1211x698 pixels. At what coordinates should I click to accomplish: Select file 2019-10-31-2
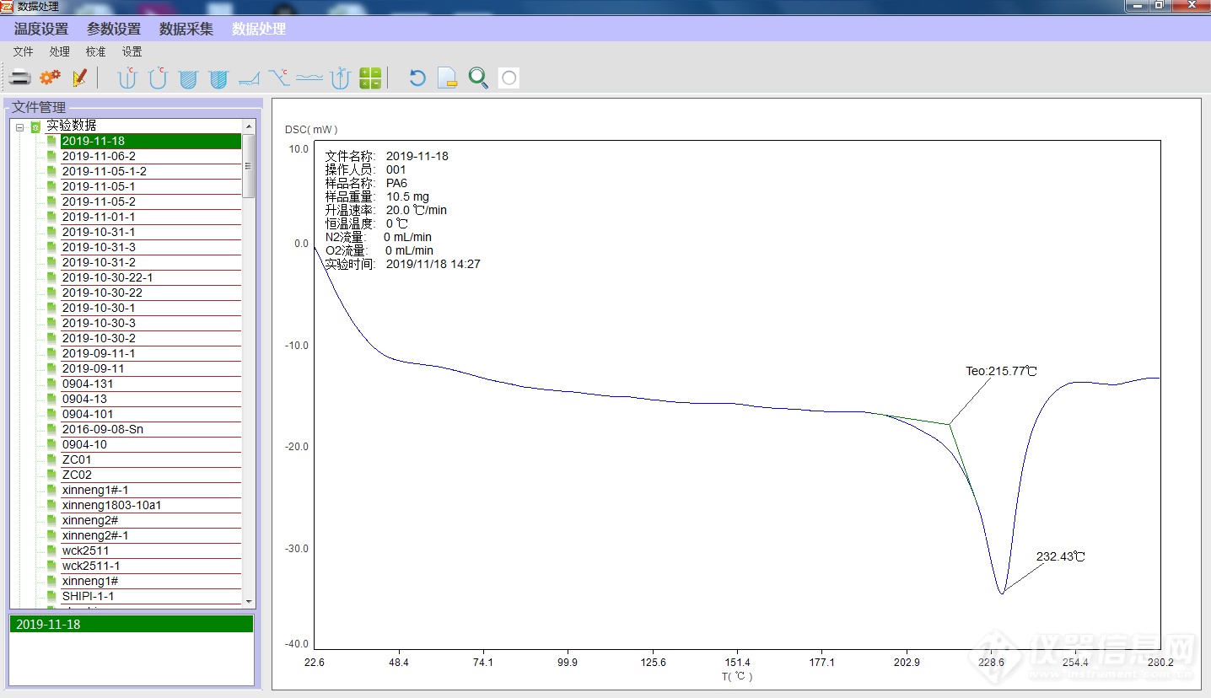pyautogui.click(x=151, y=262)
